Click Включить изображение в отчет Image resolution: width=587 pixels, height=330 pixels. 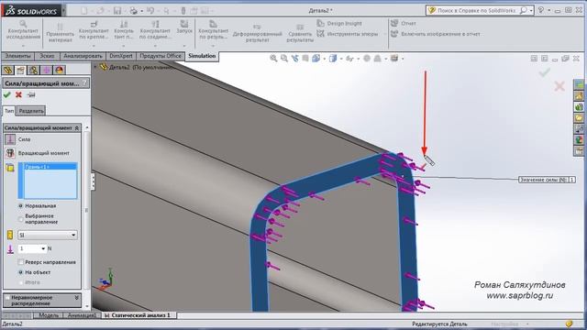point(436,34)
